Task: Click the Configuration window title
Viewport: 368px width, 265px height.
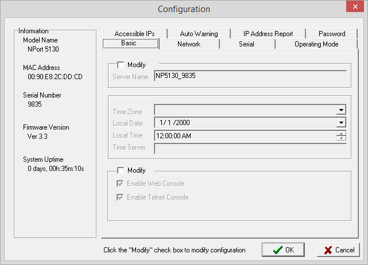Action: 184,9
